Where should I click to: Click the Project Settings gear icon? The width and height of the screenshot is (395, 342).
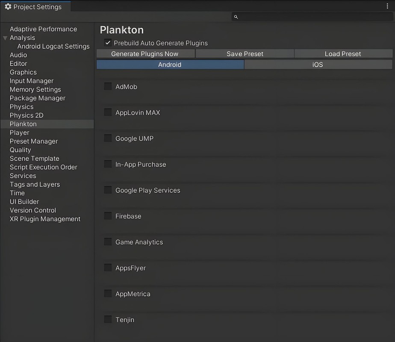8,7
